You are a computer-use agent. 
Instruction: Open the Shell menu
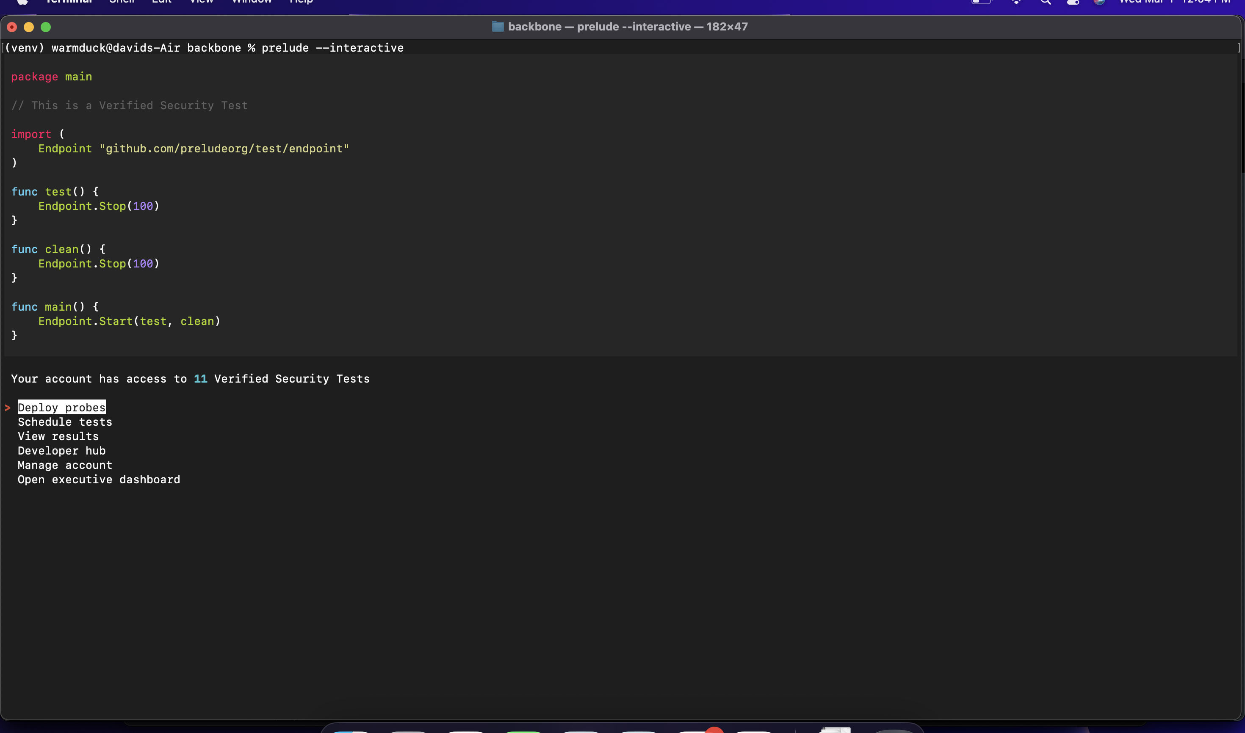pyautogui.click(x=122, y=2)
